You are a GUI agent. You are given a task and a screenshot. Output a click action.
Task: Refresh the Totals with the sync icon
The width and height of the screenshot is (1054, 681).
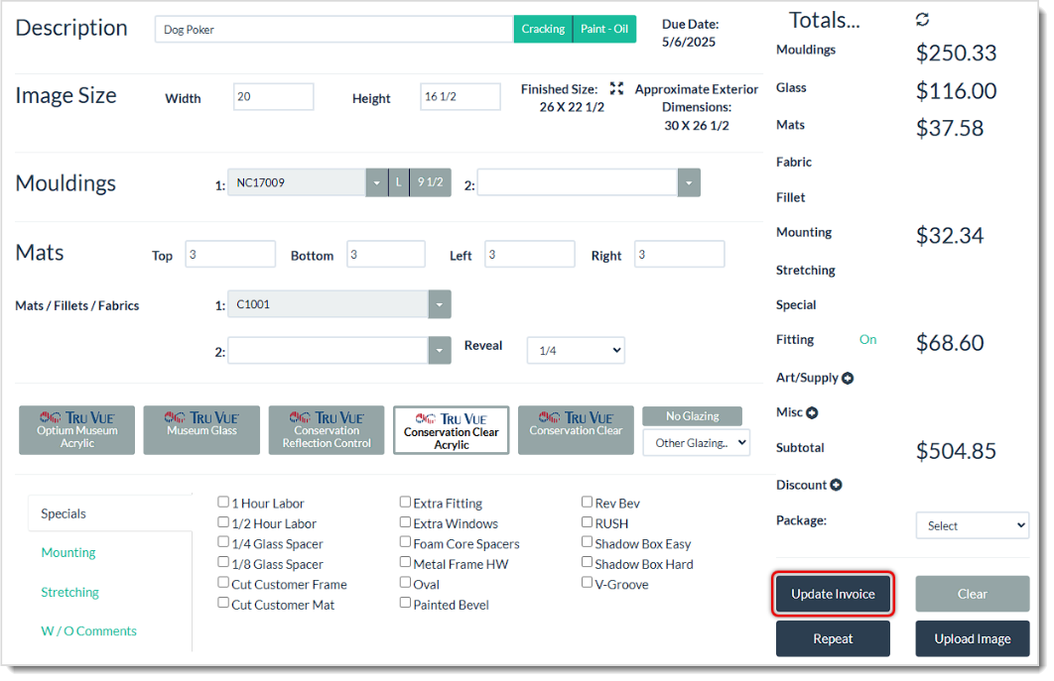(x=922, y=18)
